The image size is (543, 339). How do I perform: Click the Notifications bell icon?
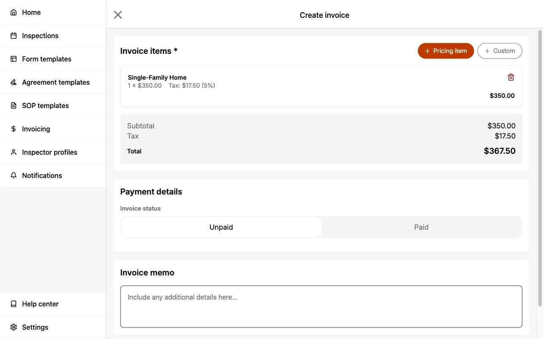pyautogui.click(x=13, y=175)
